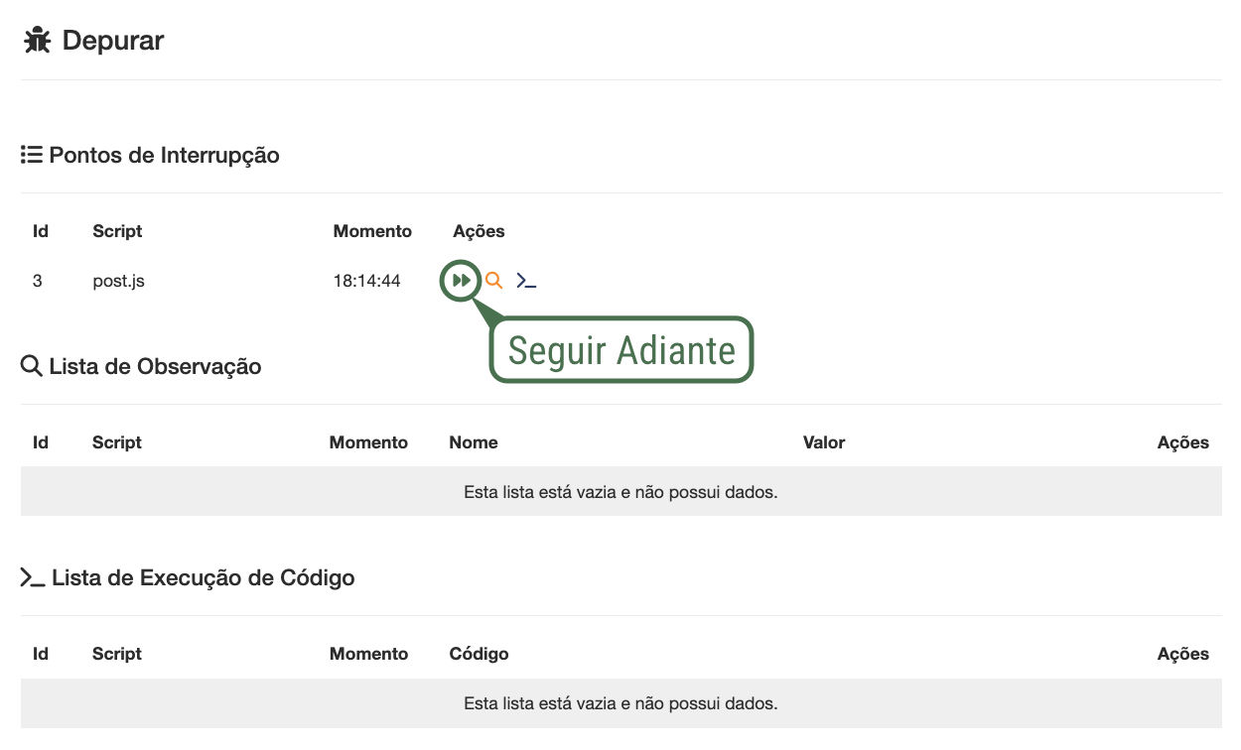Click the Seguir Adiante fast-forward icon
Image resolution: width=1241 pixels, height=750 pixels.
461,281
